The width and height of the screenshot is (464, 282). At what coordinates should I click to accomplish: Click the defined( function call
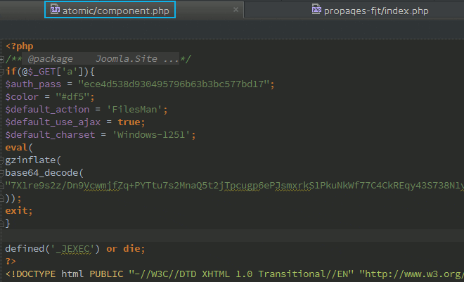point(27,249)
